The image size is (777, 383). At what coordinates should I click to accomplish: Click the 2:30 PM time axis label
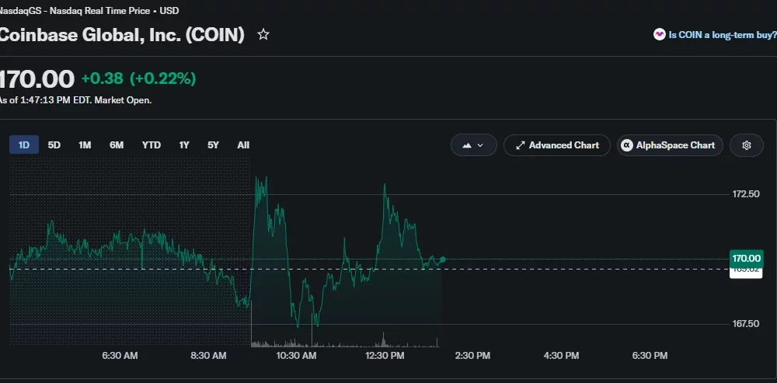pyautogui.click(x=472, y=355)
